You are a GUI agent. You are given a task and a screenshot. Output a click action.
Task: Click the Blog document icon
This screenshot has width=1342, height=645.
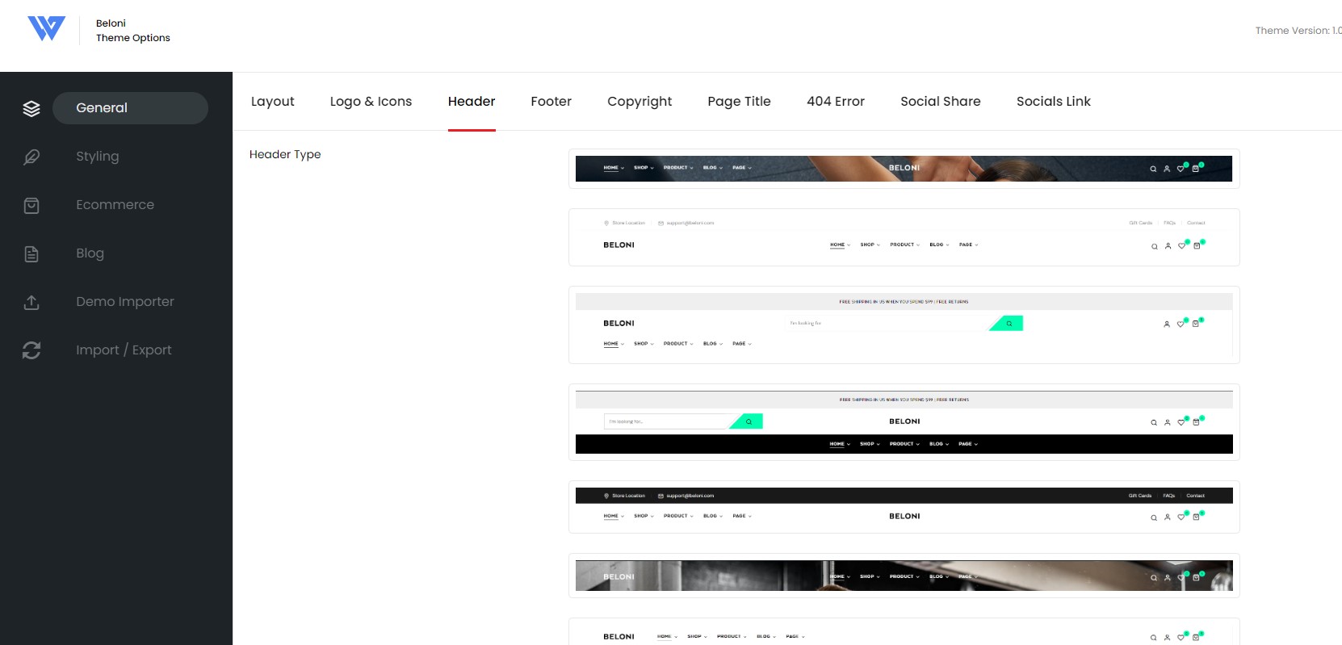point(31,253)
